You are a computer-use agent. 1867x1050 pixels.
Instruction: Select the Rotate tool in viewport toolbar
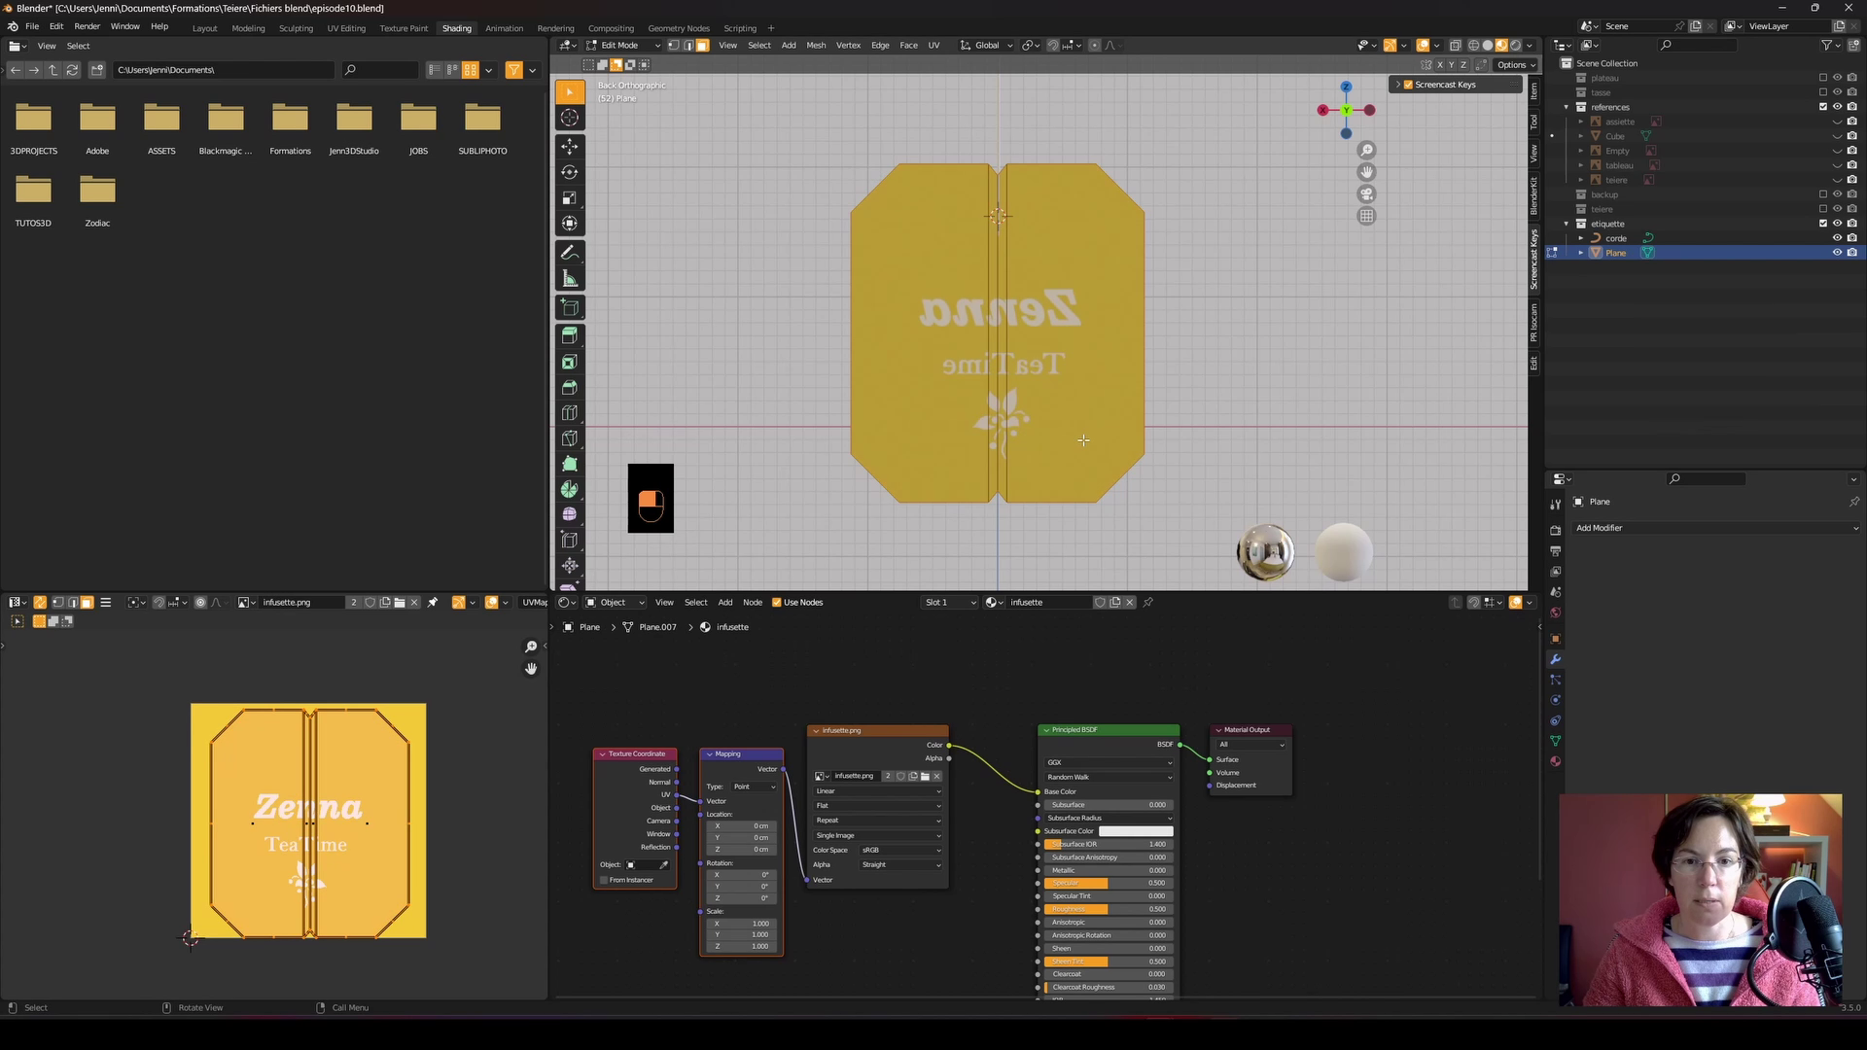570,172
